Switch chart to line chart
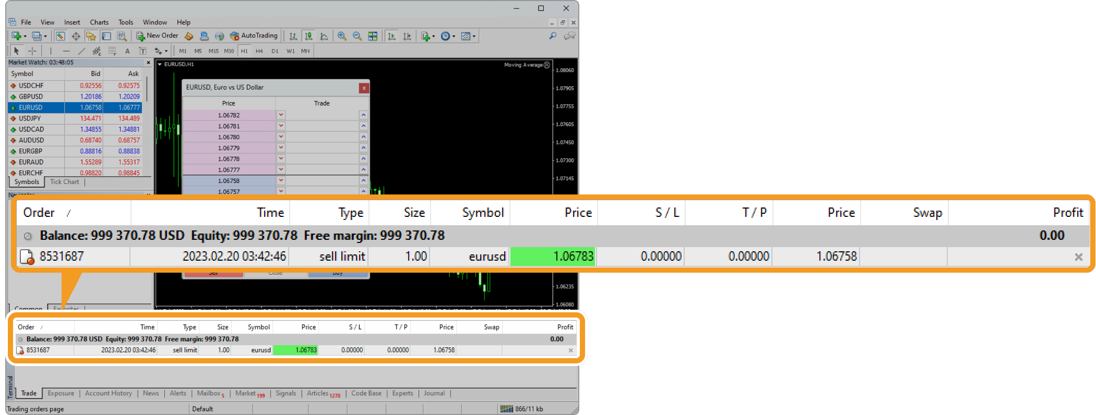 pos(324,36)
